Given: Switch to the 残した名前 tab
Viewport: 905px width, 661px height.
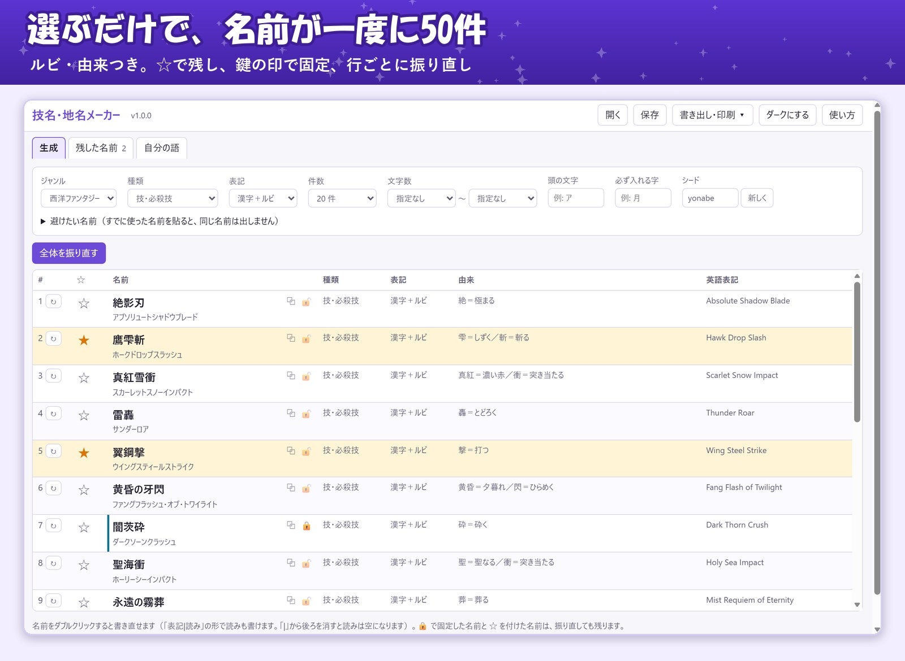Looking at the screenshot, I should [101, 148].
